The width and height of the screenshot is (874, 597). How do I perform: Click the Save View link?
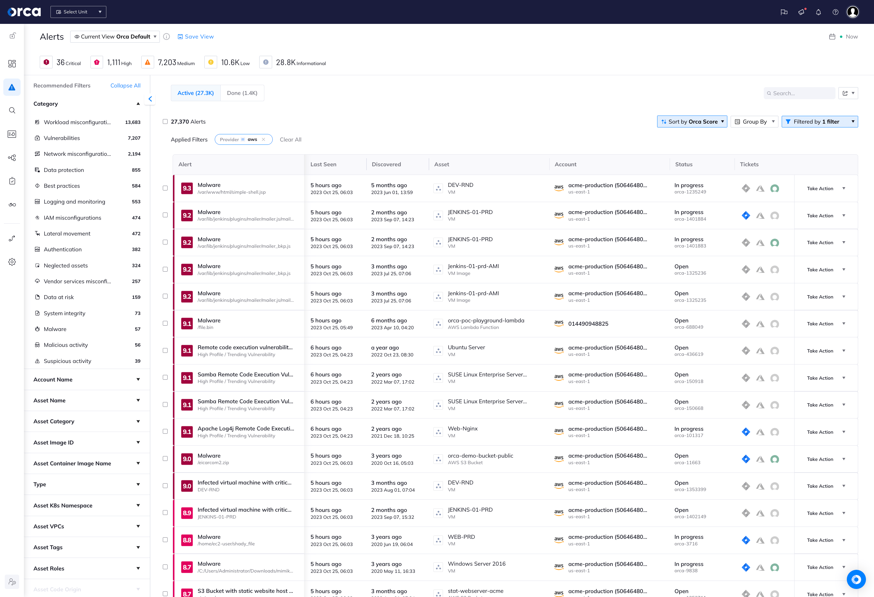pyautogui.click(x=196, y=36)
